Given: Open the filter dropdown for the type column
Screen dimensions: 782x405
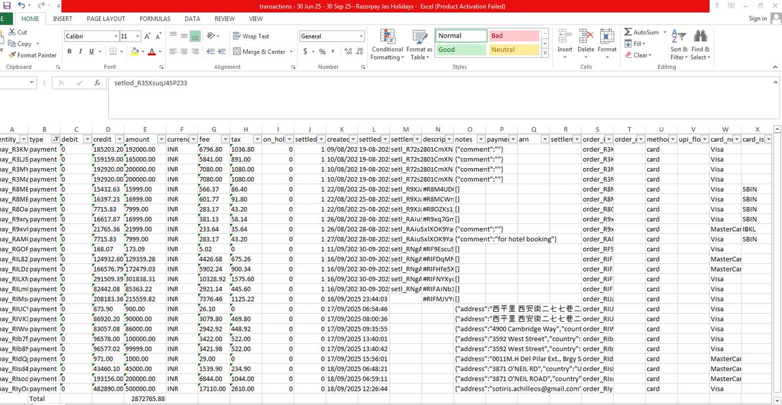Looking at the screenshot, I should pyautogui.click(x=56, y=139).
